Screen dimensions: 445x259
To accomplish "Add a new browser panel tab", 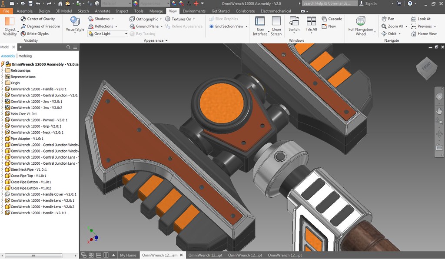I will click(20, 47).
